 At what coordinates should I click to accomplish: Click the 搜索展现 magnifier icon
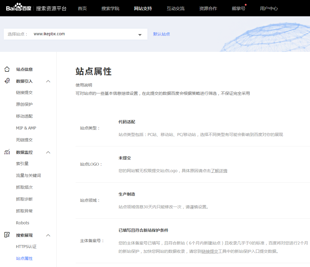coord(7,235)
